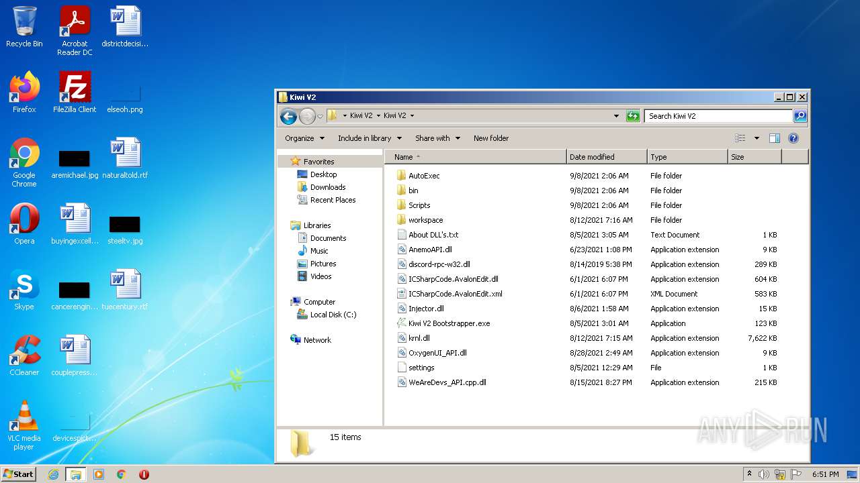Open Firefox from the desktop
The image size is (860, 483).
24,93
